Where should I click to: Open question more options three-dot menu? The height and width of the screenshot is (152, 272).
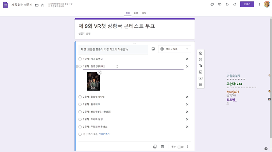click(187, 147)
